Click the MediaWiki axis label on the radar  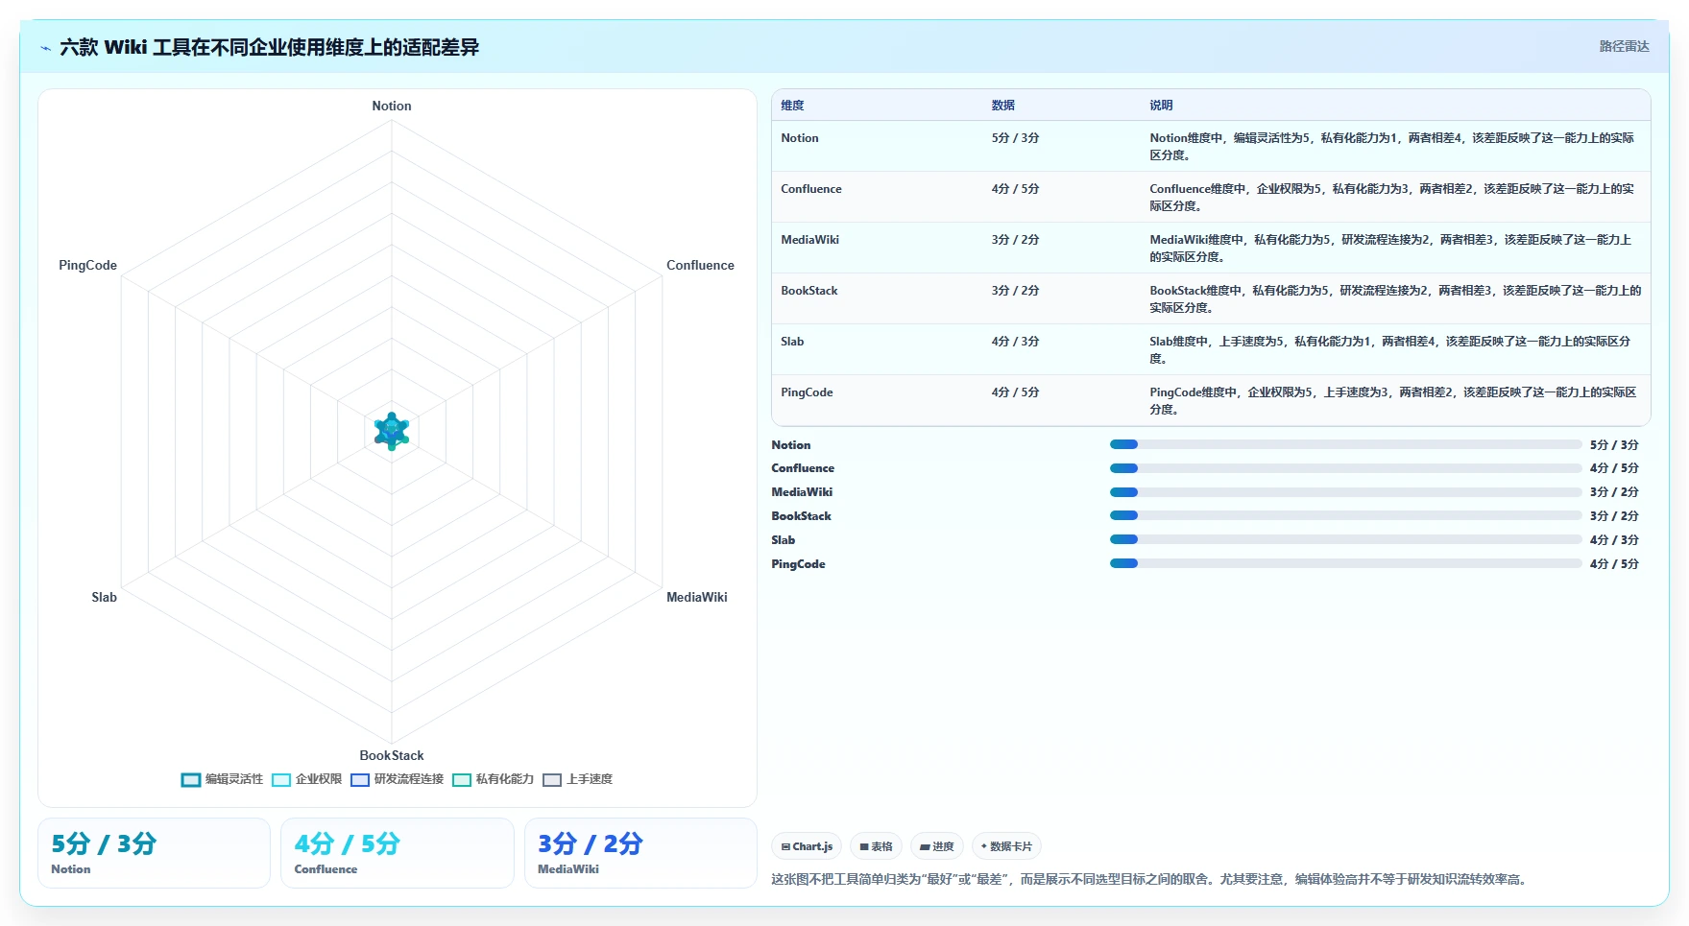coord(697,597)
